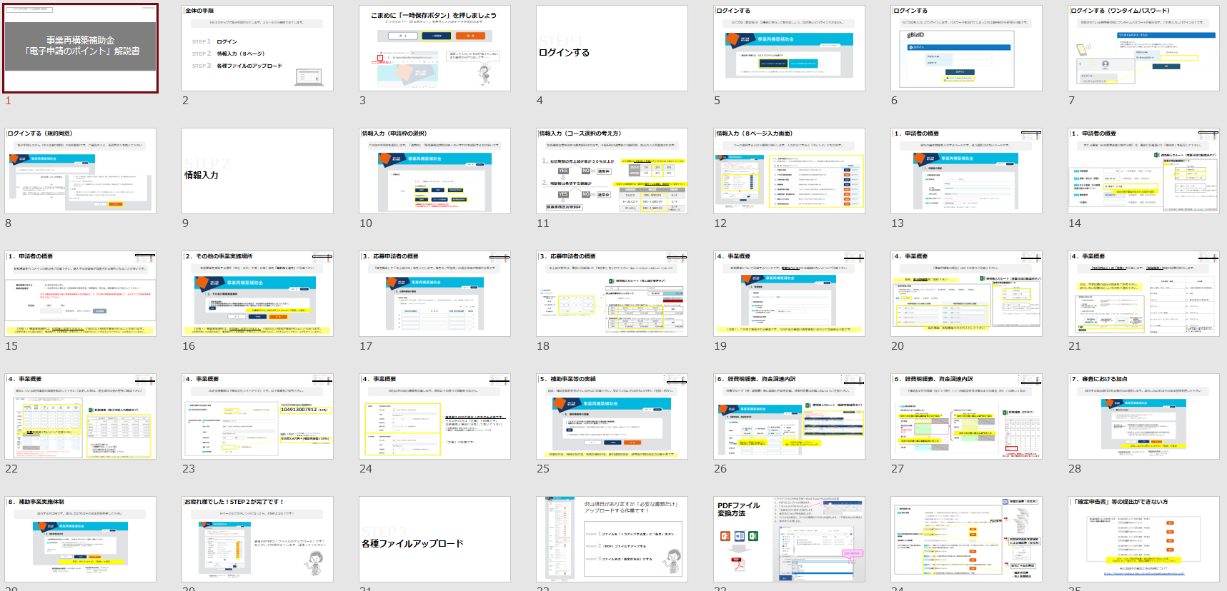
Task: Select slide 4 ログインする section slide
Action: click(612, 49)
